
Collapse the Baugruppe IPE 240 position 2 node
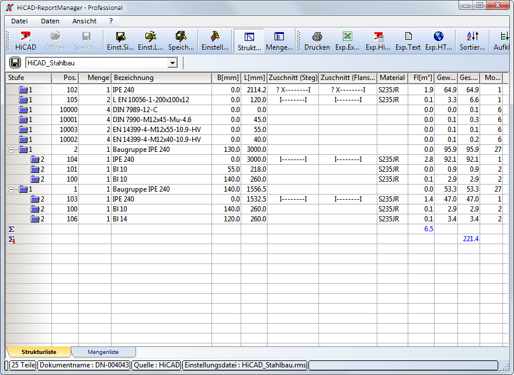pyautogui.click(x=12, y=150)
